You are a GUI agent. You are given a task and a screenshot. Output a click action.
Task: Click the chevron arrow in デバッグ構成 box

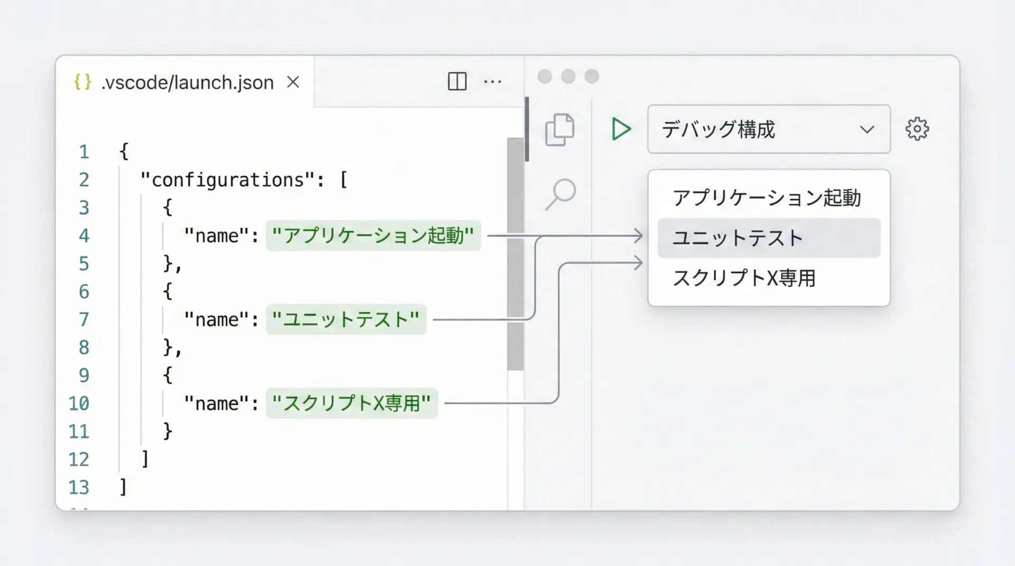(866, 129)
